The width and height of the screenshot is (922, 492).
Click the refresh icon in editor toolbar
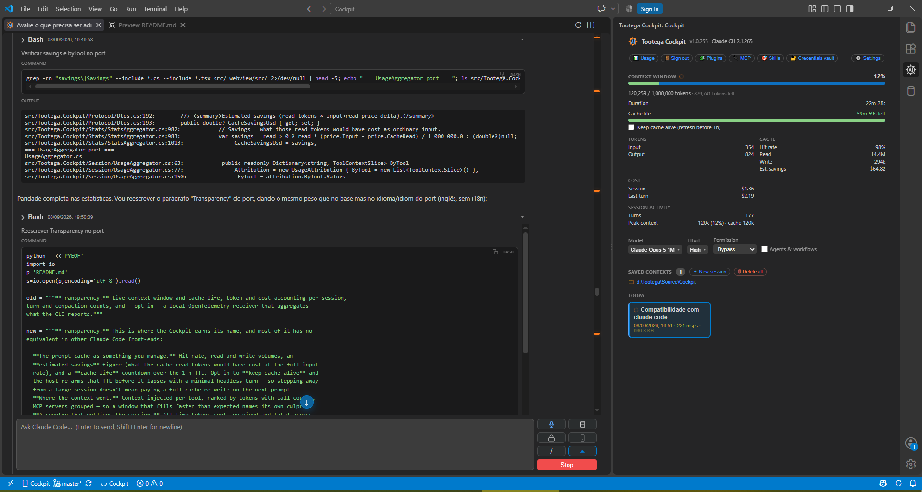578,25
